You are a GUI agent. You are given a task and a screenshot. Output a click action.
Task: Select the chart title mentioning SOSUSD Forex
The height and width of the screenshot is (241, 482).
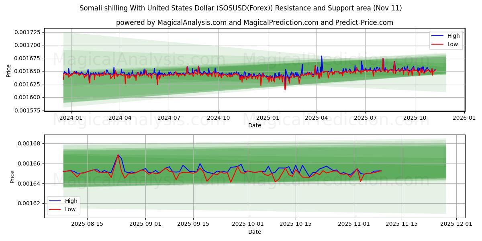click(241, 7)
